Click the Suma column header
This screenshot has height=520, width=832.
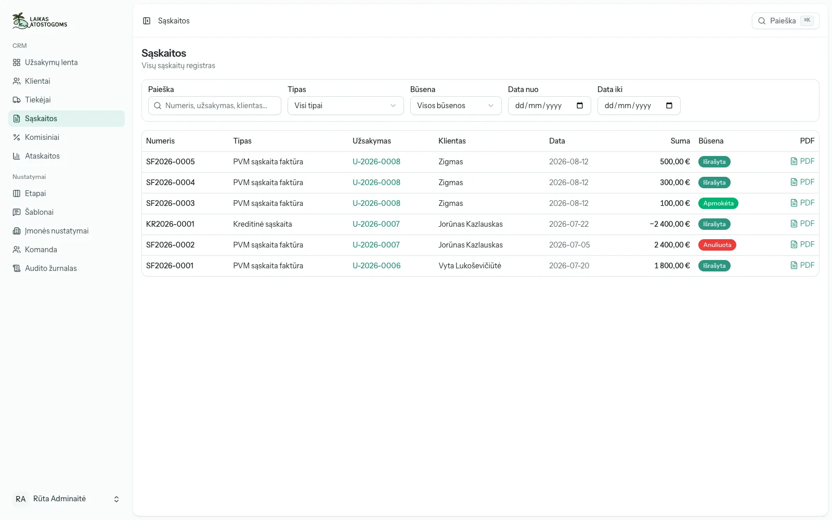point(680,141)
